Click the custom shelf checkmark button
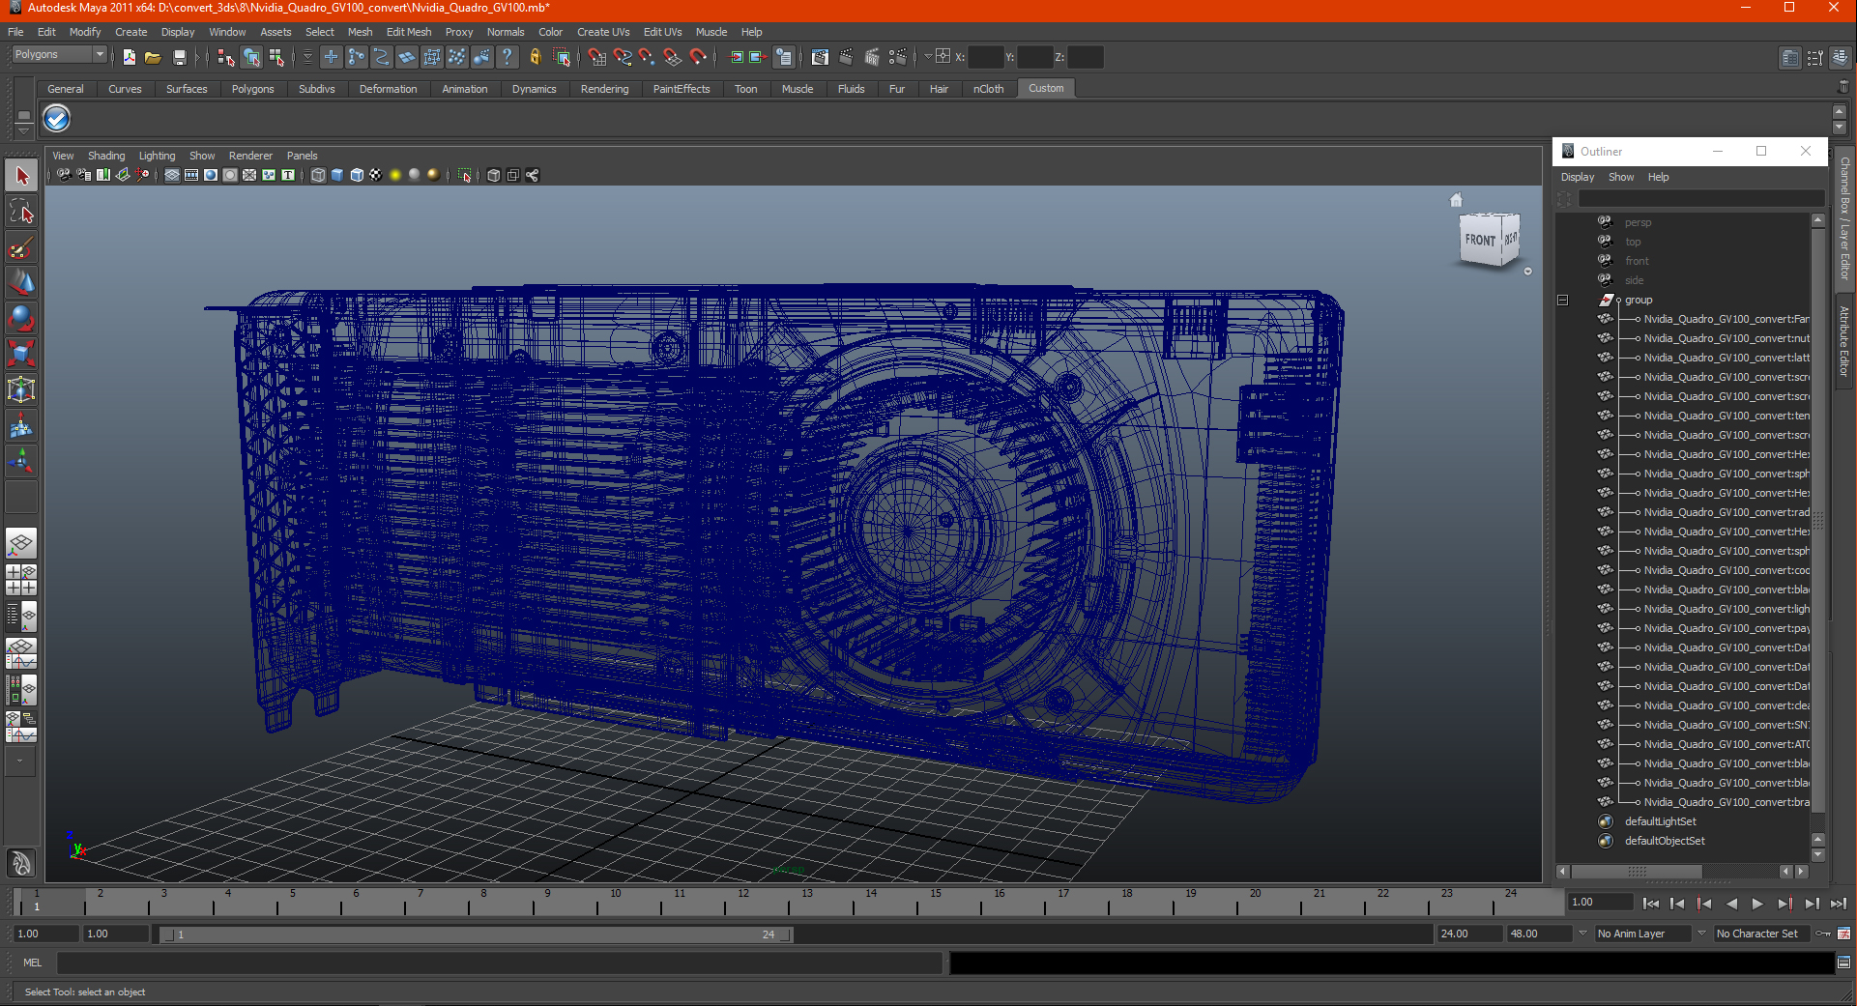 click(x=57, y=119)
